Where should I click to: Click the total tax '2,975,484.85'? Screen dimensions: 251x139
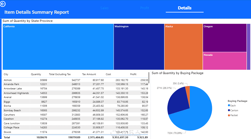(96, 137)
